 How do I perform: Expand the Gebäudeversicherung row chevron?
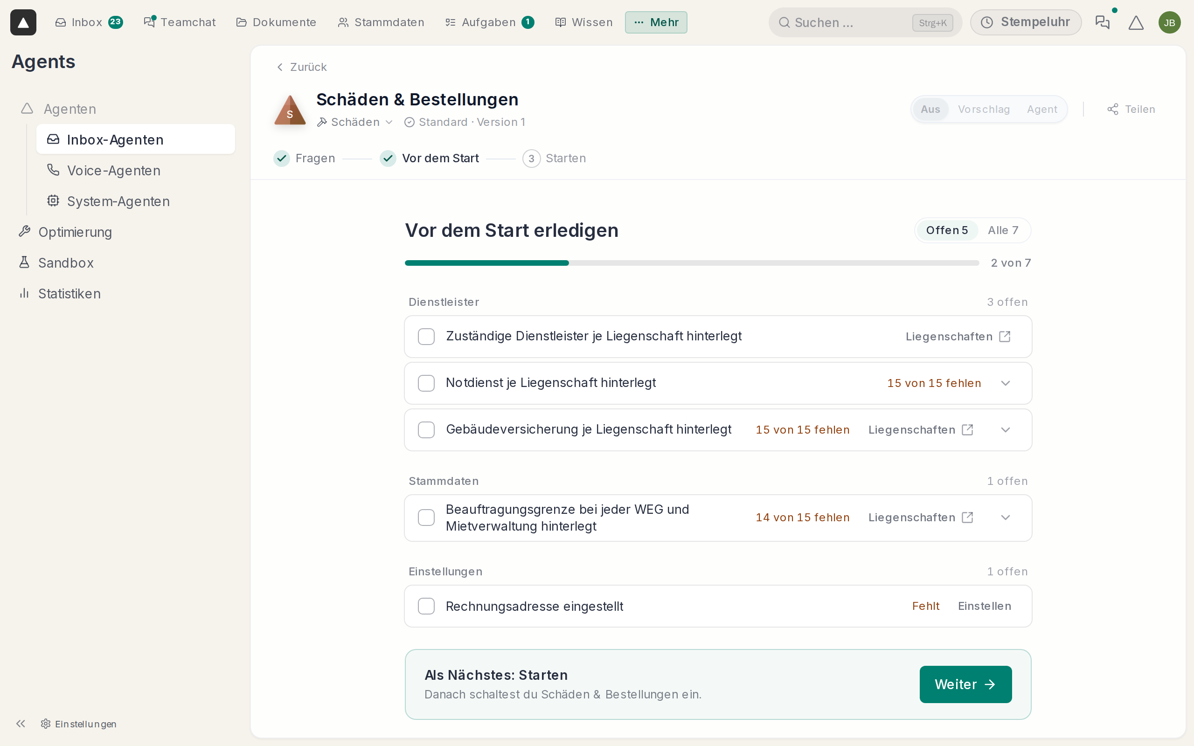(x=1006, y=430)
